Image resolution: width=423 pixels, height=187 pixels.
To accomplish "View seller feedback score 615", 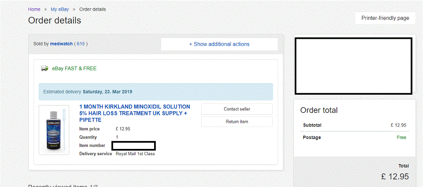I will (x=81, y=44).
